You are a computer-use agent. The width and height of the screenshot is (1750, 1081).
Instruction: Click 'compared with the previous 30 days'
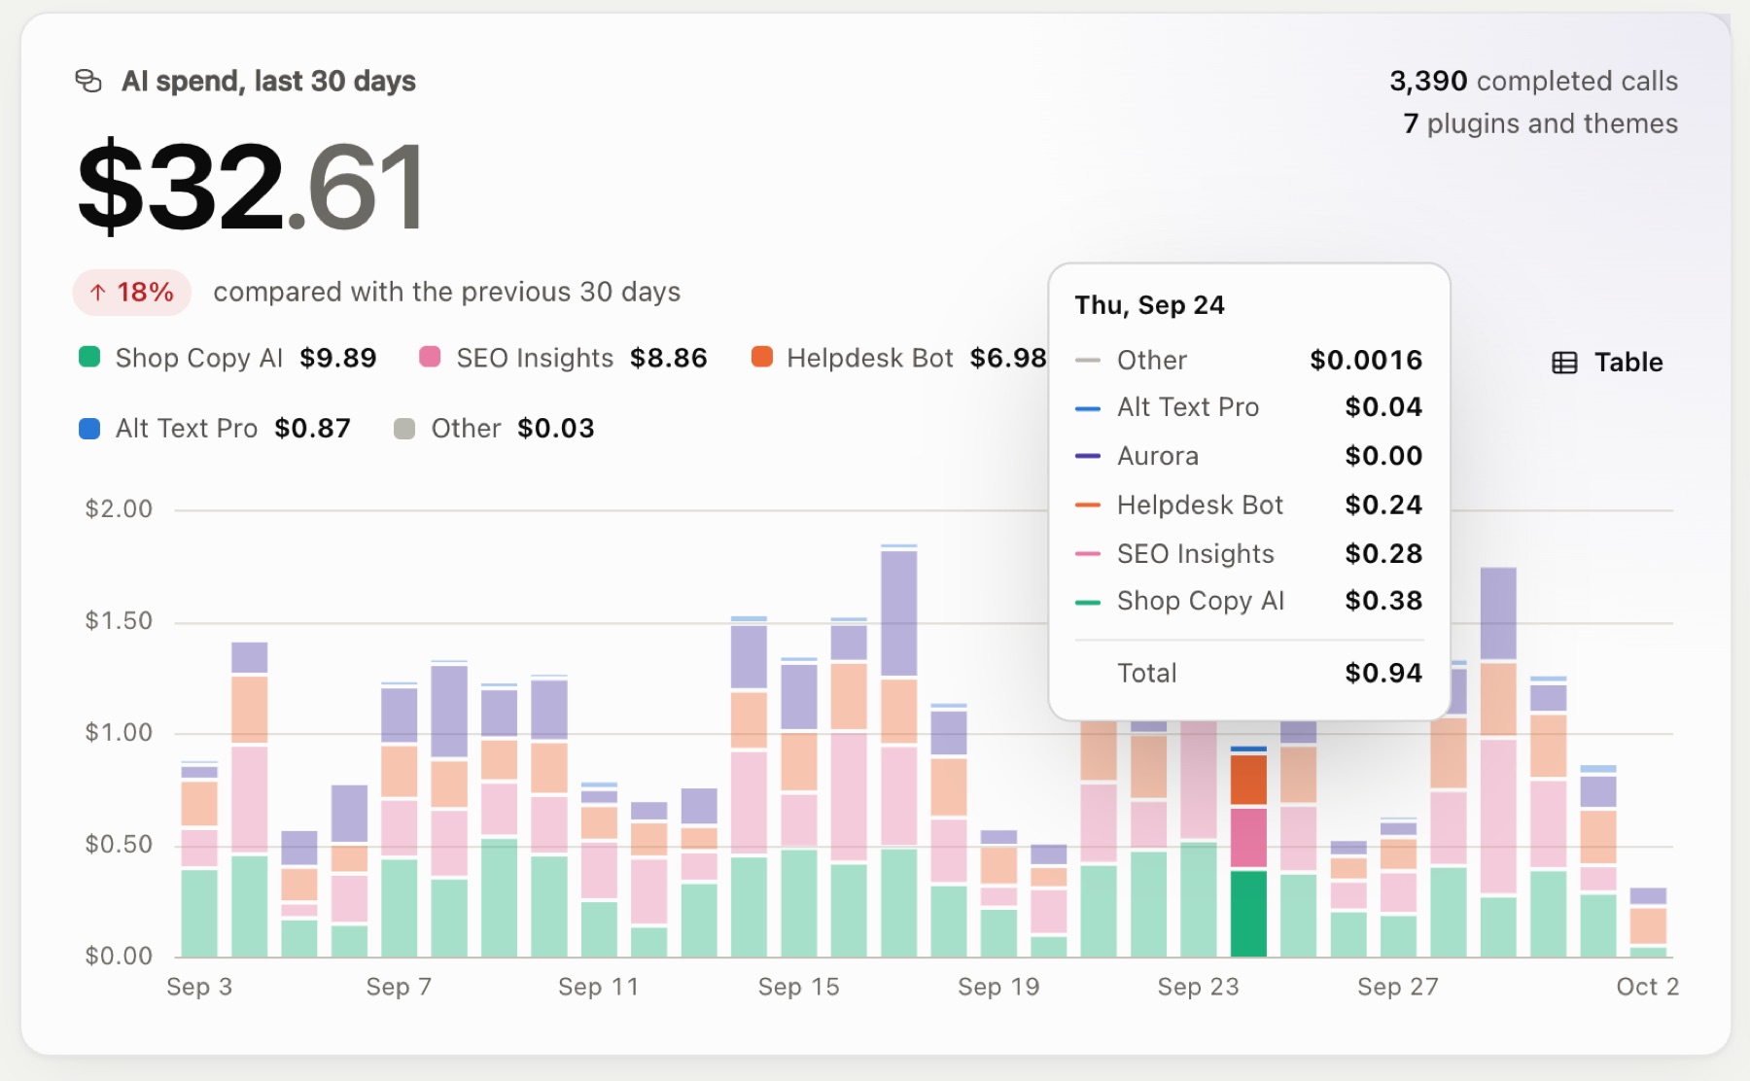pos(447,292)
